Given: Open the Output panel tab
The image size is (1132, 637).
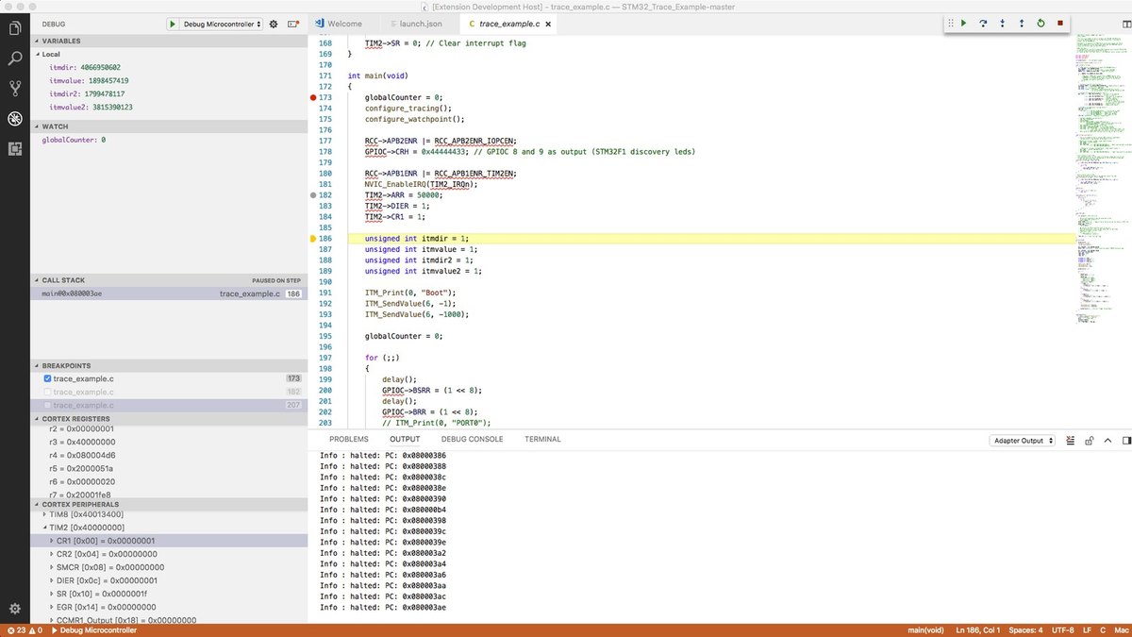Looking at the screenshot, I should tap(405, 439).
